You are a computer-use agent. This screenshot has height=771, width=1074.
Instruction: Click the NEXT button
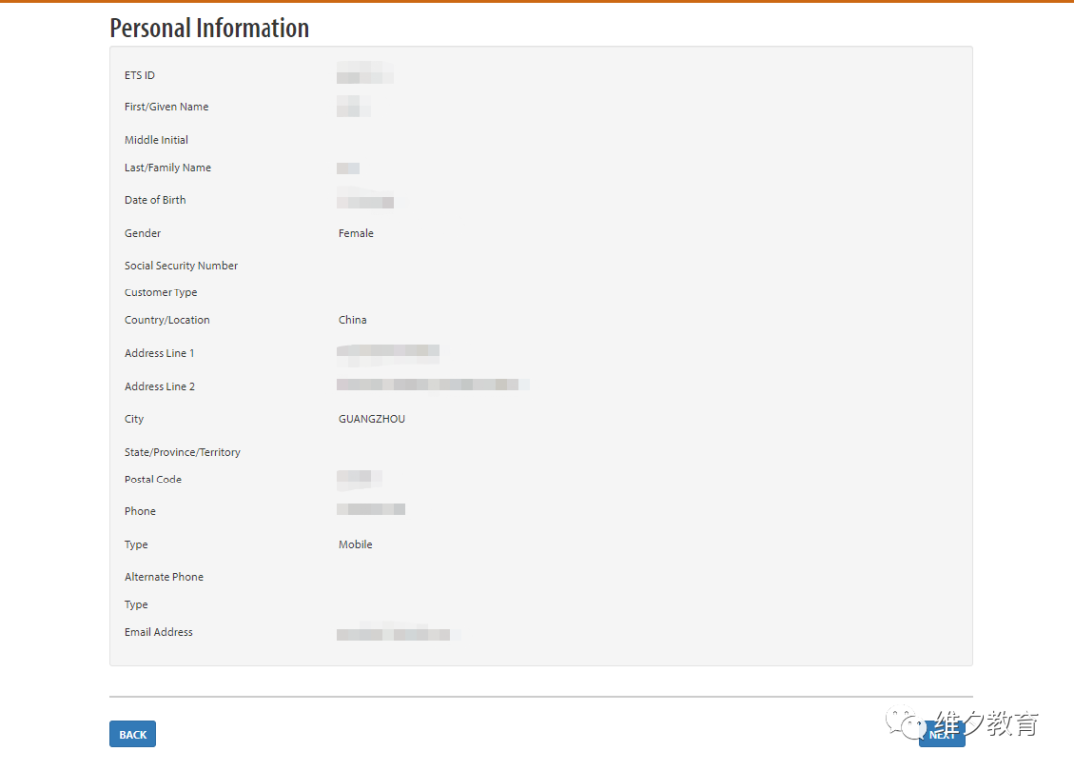coord(942,734)
